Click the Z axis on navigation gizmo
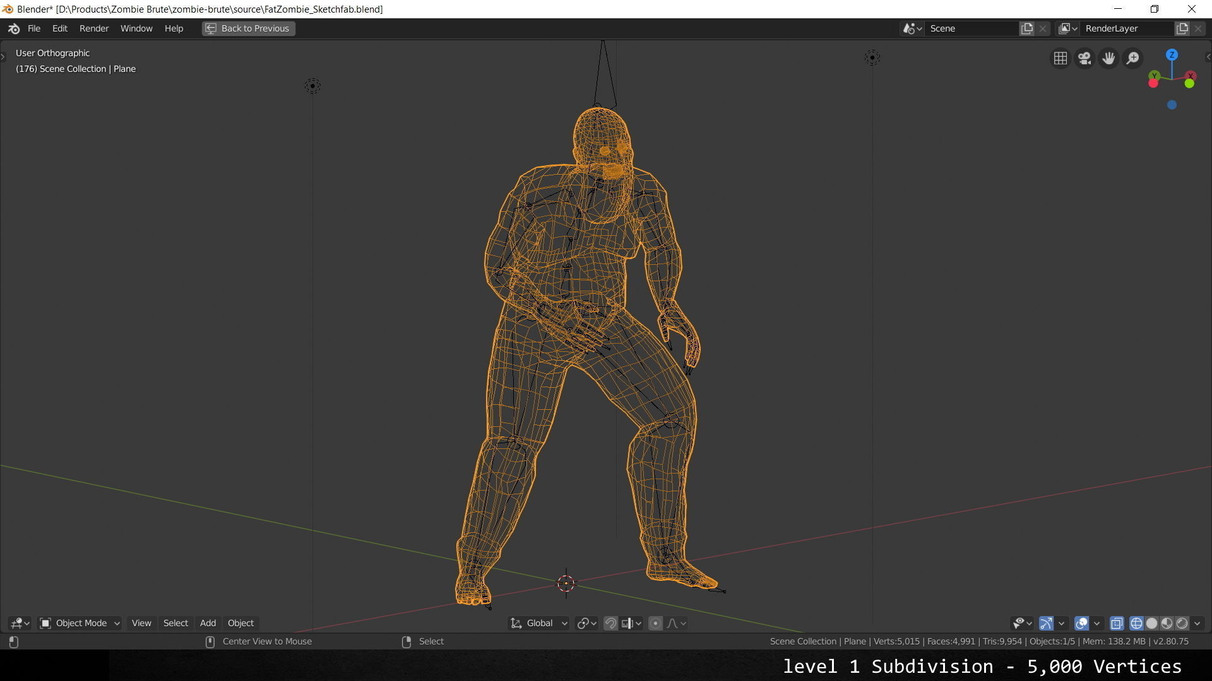 (1172, 55)
